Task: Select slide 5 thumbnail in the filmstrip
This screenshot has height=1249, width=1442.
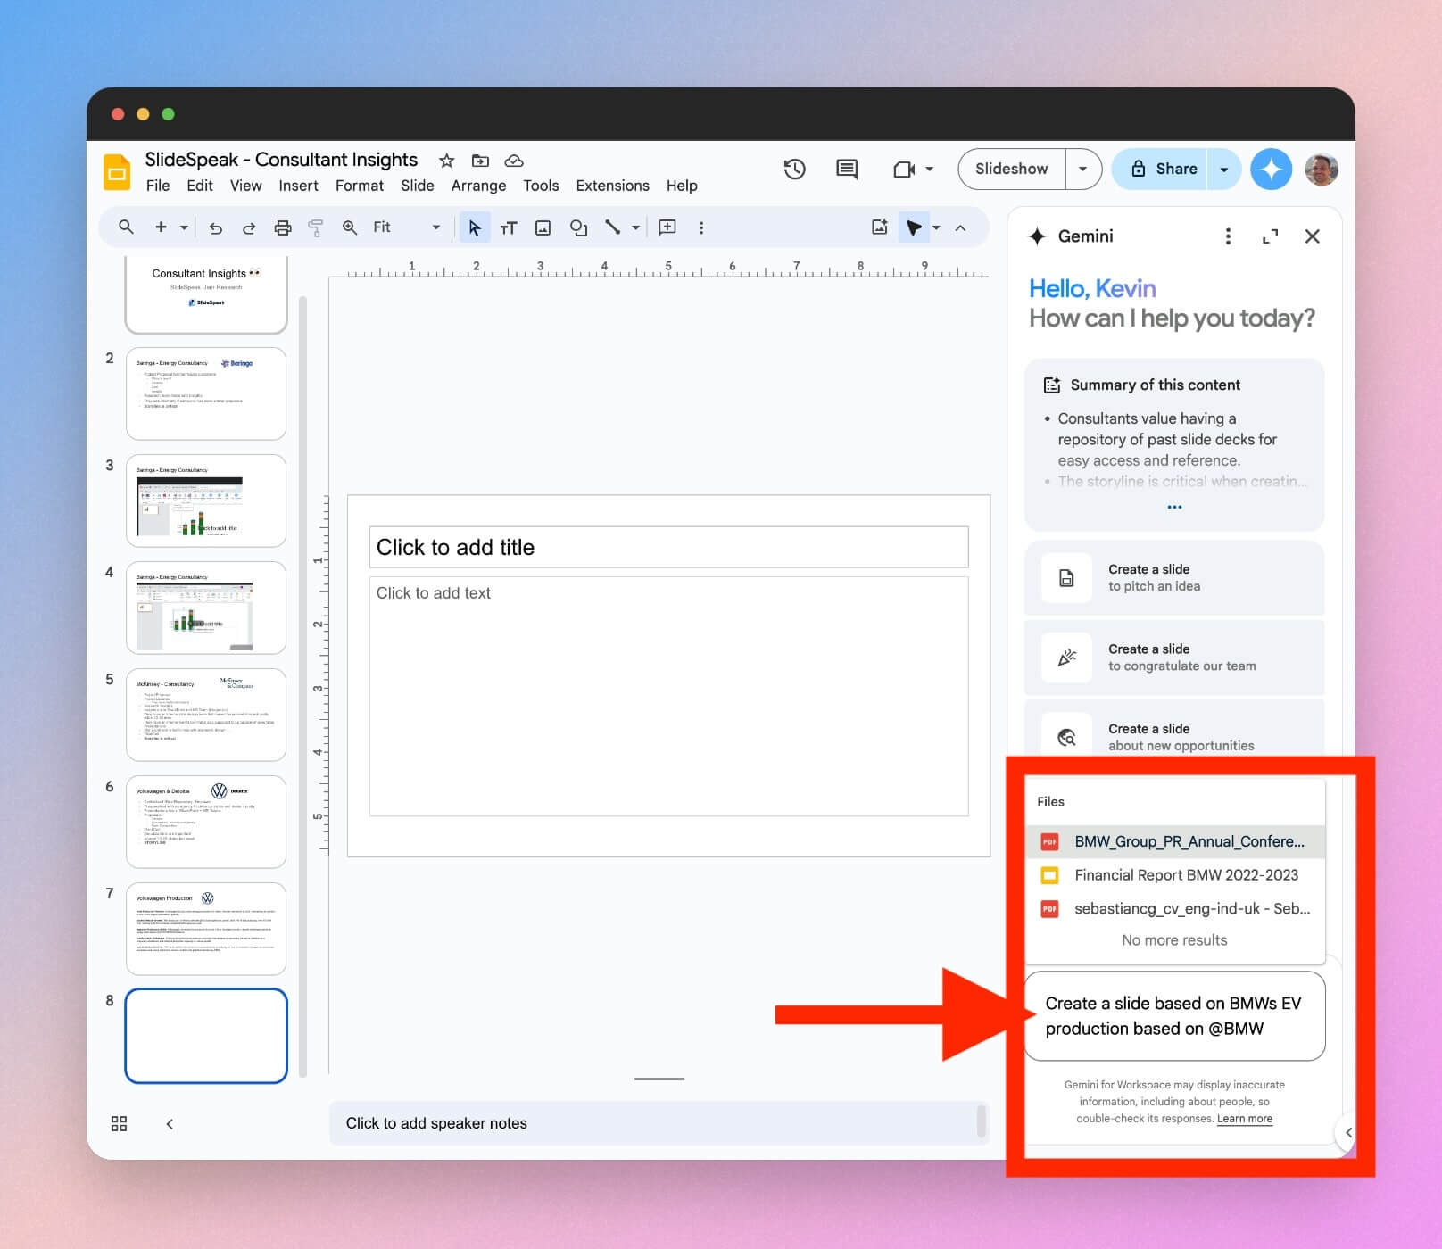Action: 206,714
